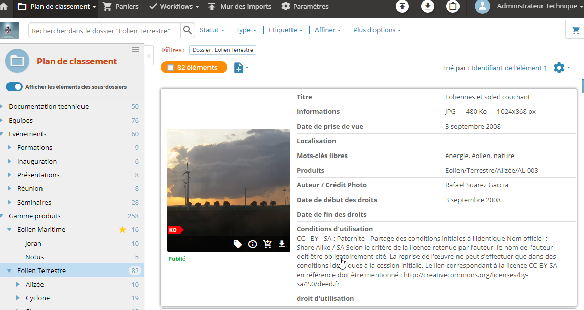Image resolution: width=584 pixels, height=310 pixels.
Task: Expand the Alizée folder arrow
Action: click(x=18, y=284)
